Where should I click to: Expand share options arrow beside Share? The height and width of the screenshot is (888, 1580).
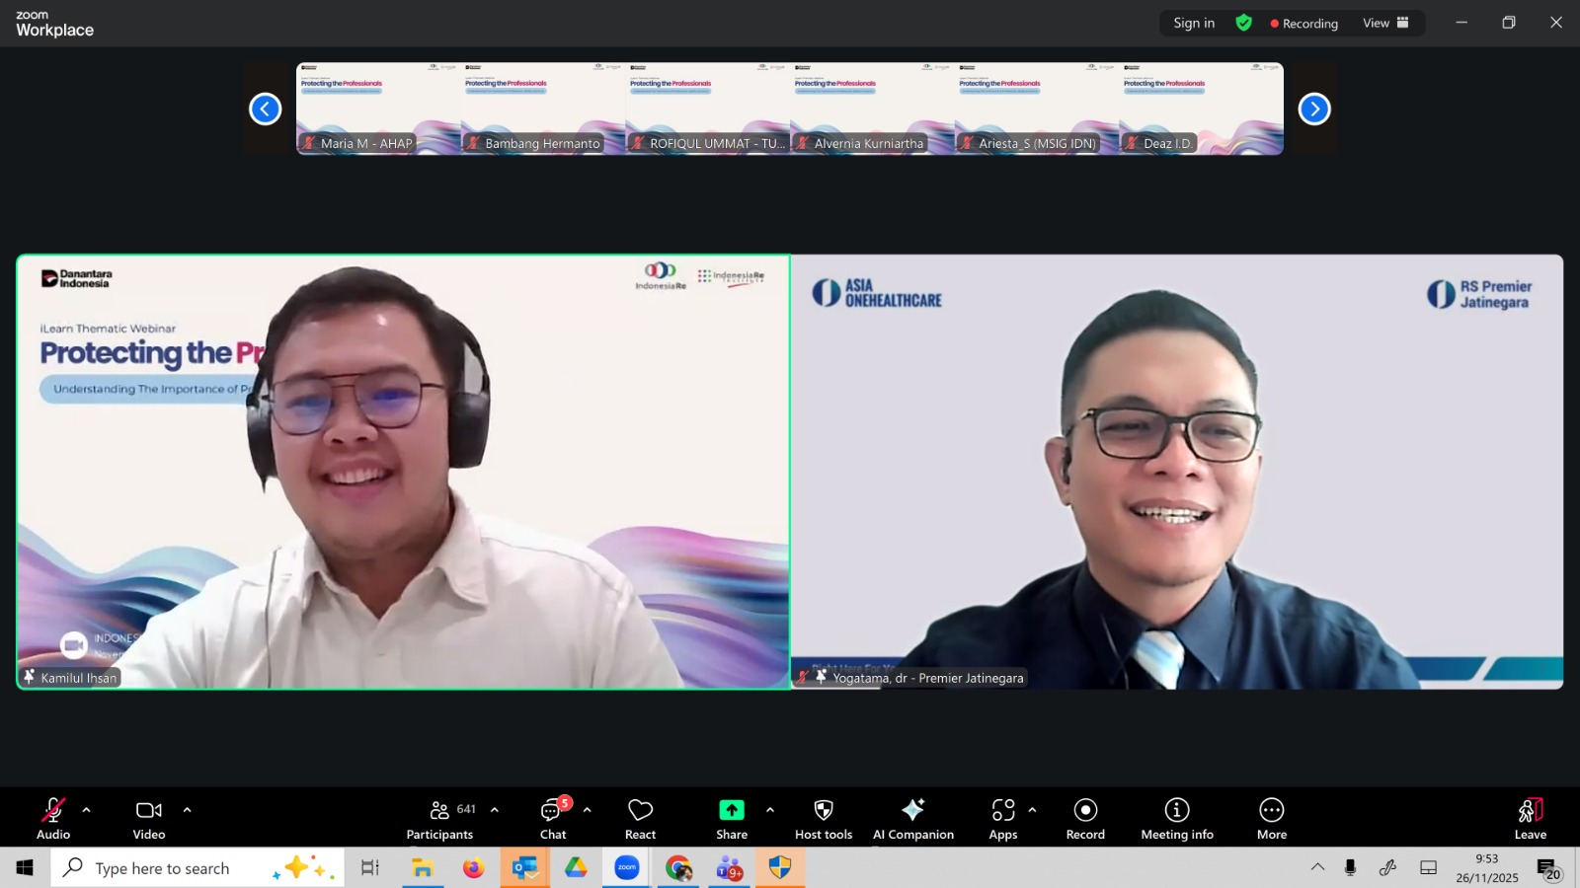pos(770,810)
